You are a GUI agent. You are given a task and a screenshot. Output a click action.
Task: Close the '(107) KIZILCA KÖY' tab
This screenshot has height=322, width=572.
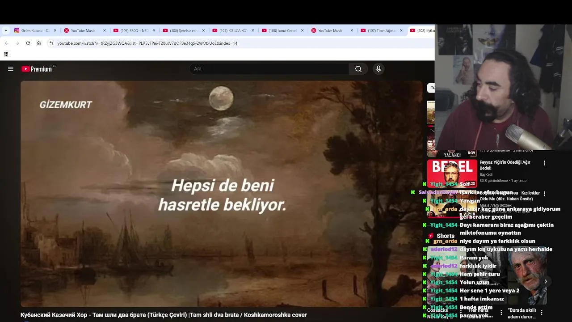click(253, 30)
